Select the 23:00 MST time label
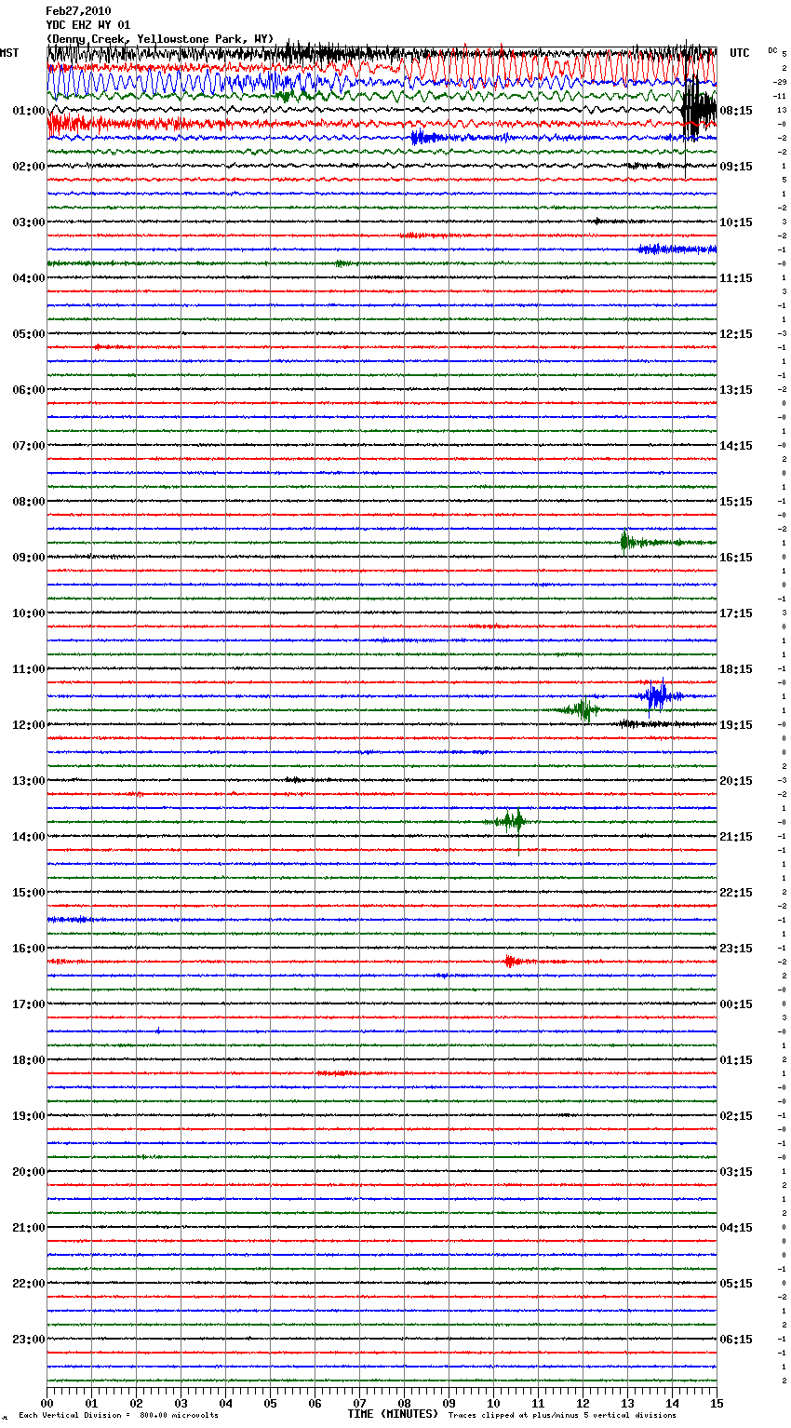Screen dimensions: 791x1428 coord(29,1340)
